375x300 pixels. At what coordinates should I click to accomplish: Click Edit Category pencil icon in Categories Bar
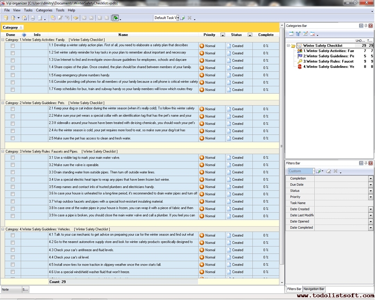click(305, 34)
